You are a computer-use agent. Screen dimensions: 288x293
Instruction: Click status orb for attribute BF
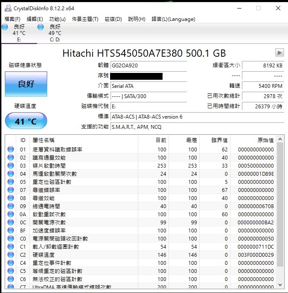pos(11,230)
